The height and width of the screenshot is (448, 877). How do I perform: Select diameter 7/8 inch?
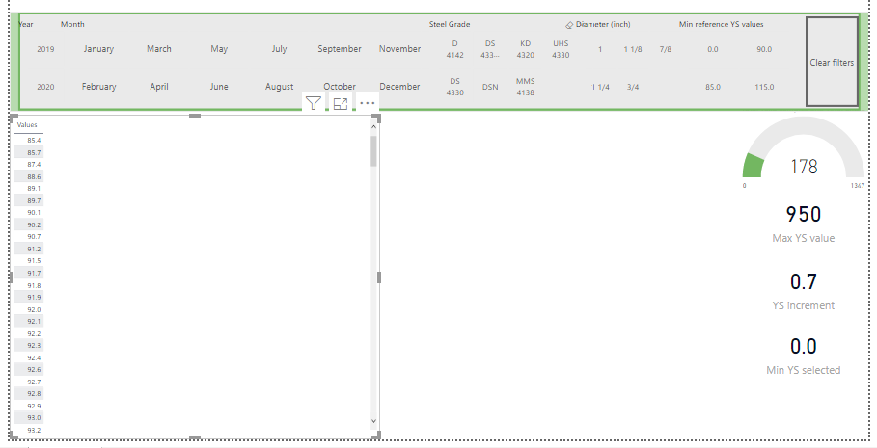click(665, 49)
